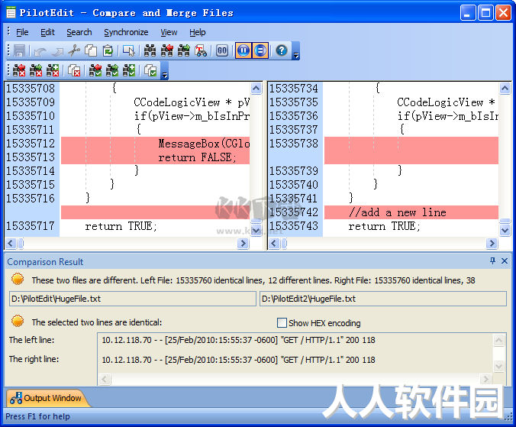The width and height of the screenshot is (516, 427).
Task: Click the Save floppy disk icon
Action: 19,51
